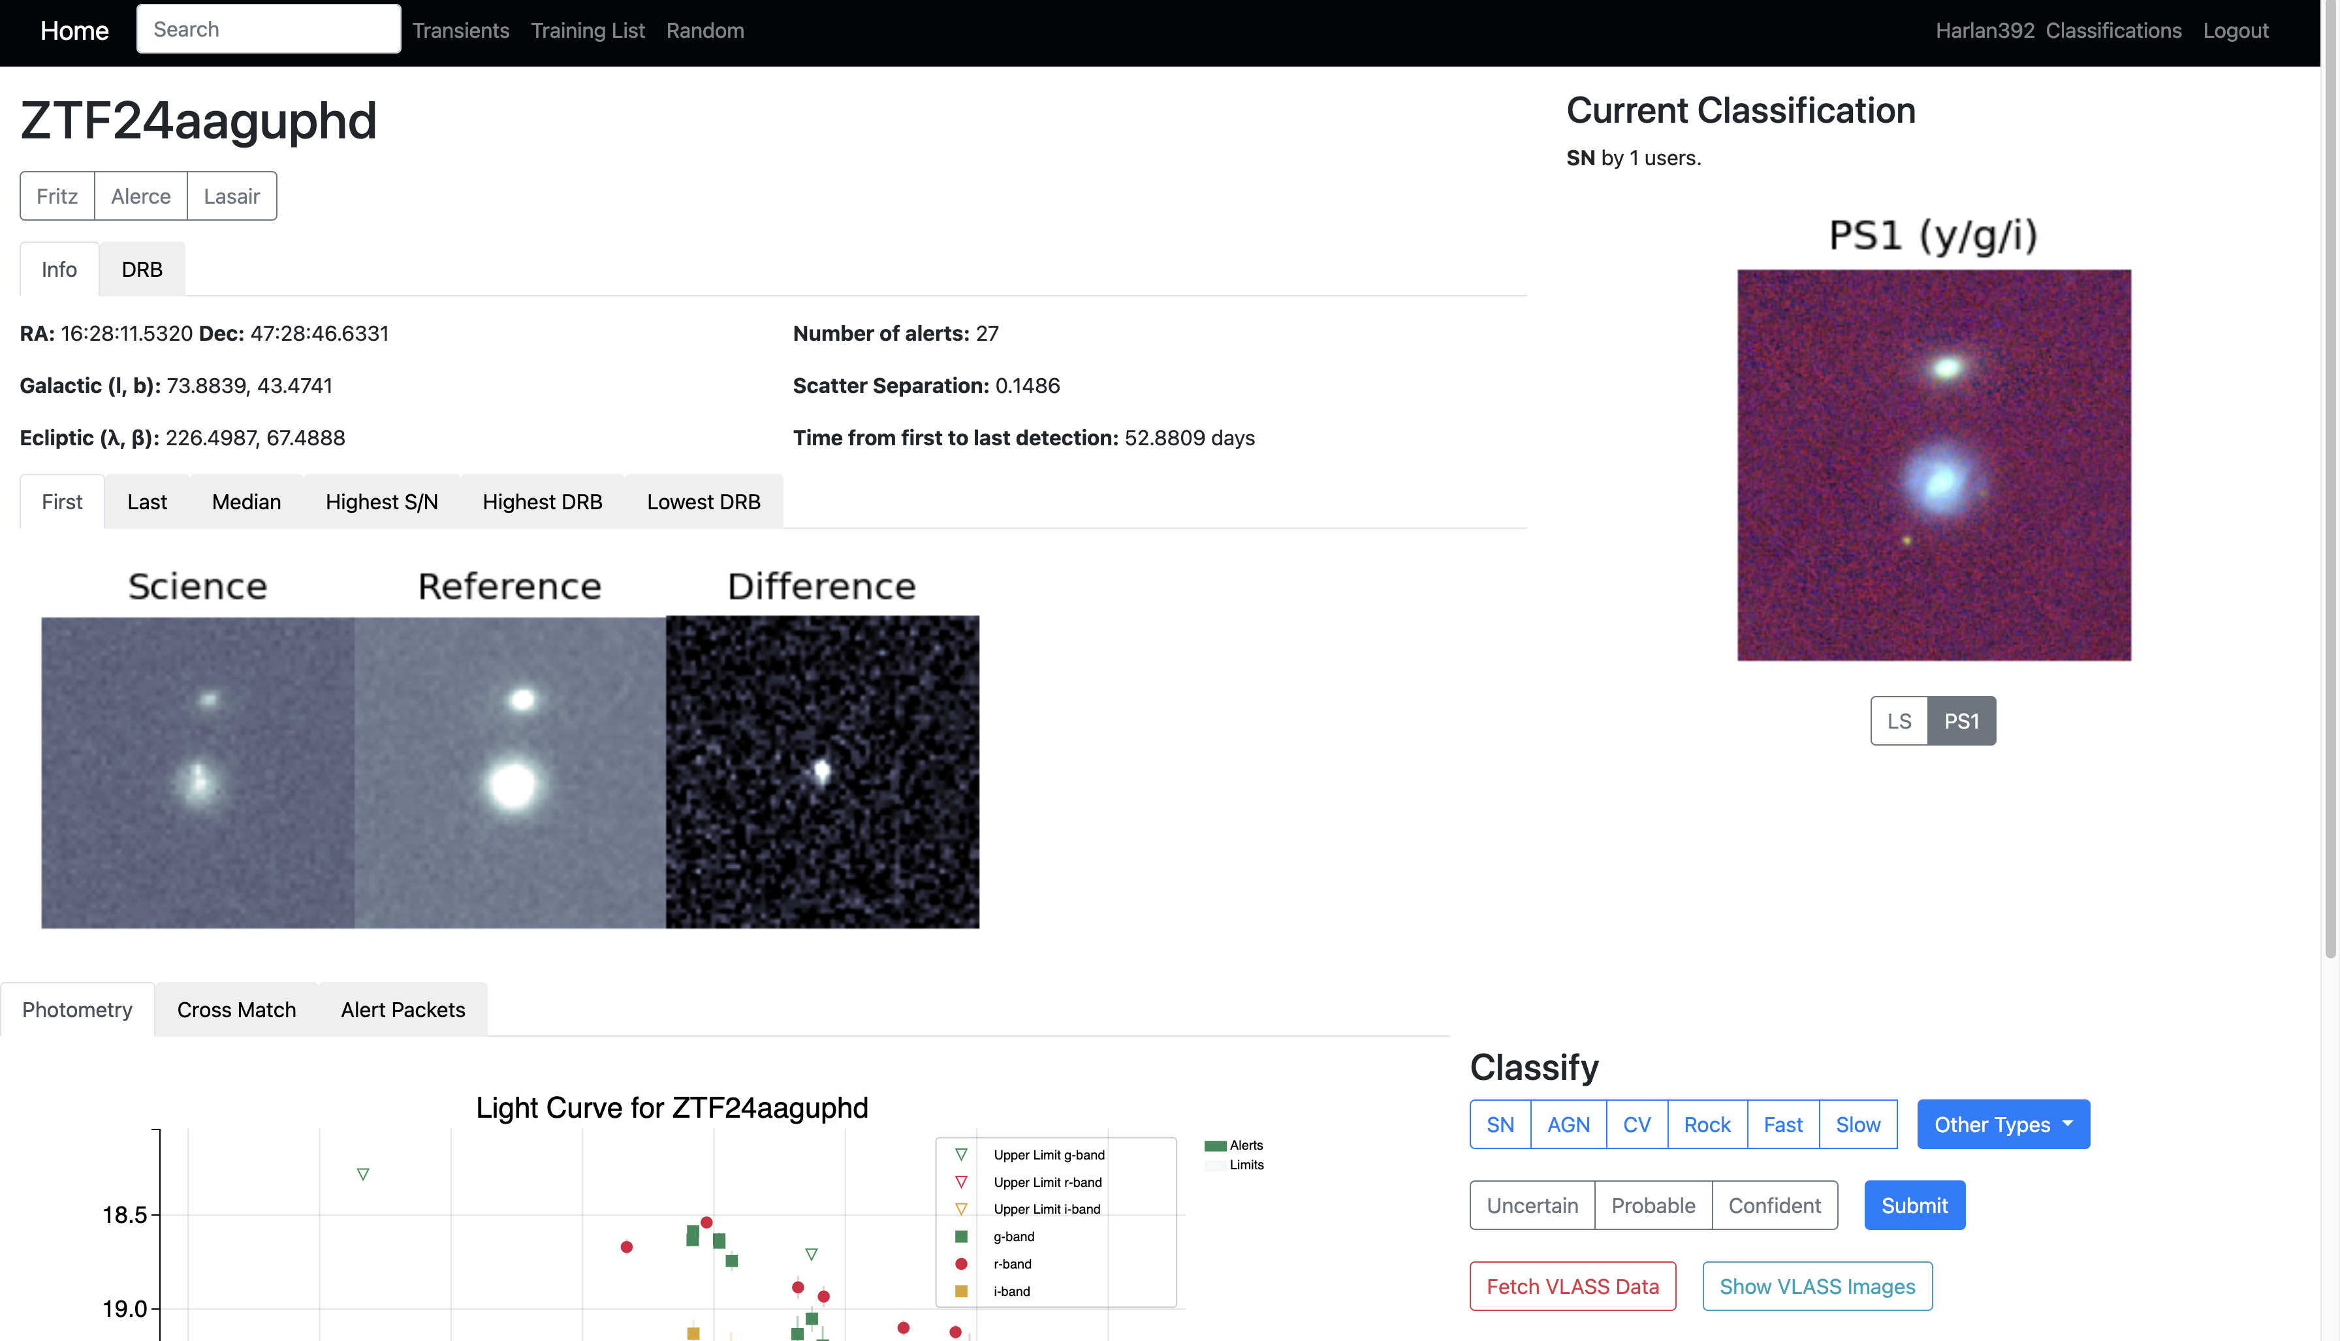The width and height of the screenshot is (2340, 1341).
Task: Switch to the DRB tab
Action: [142, 270]
